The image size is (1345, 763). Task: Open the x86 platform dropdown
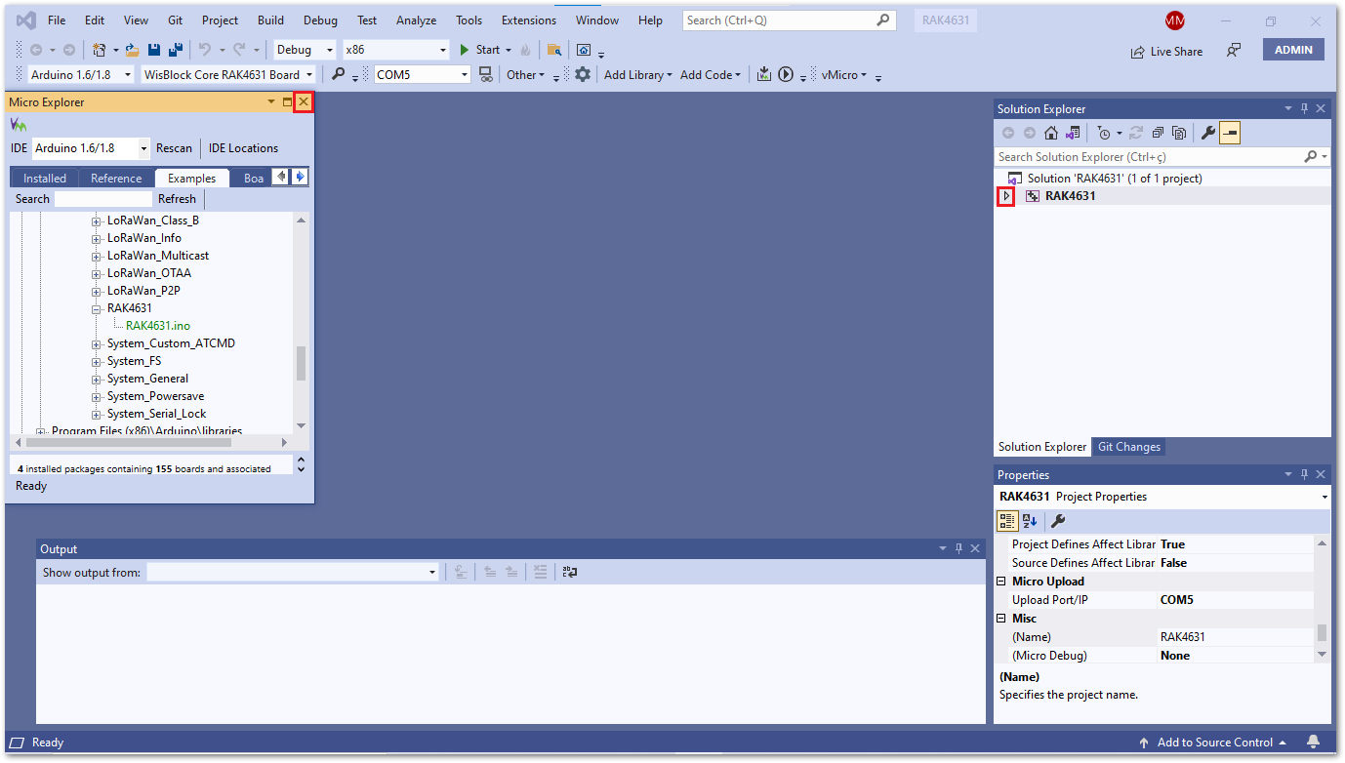click(x=395, y=50)
